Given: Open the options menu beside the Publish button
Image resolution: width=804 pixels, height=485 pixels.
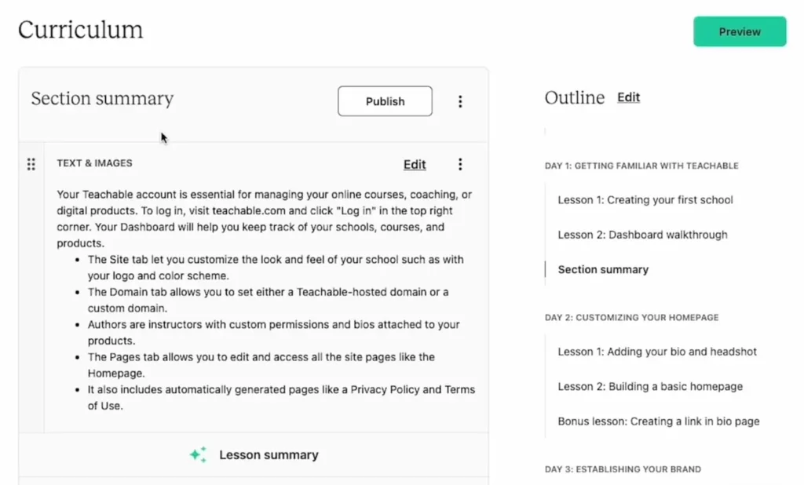Looking at the screenshot, I should pyautogui.click(x=461, y=101).
